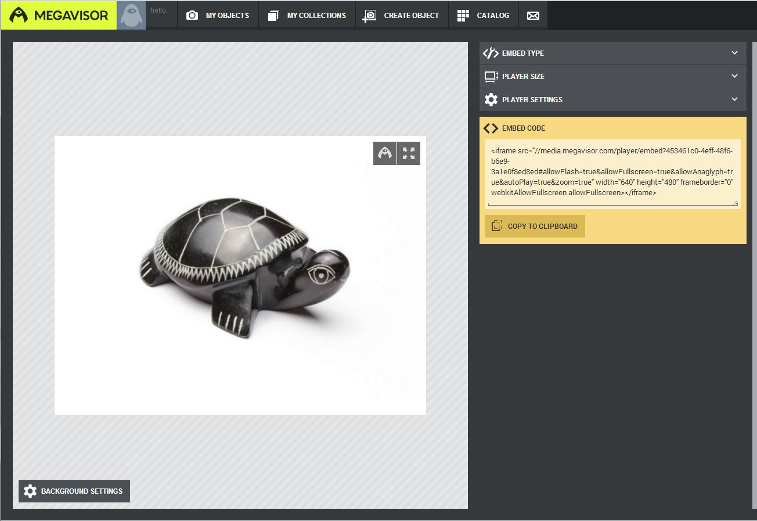This screenshot has width=757, height=521.
Task: Expand the Player Settings section chevron
Action: [734, 99]
